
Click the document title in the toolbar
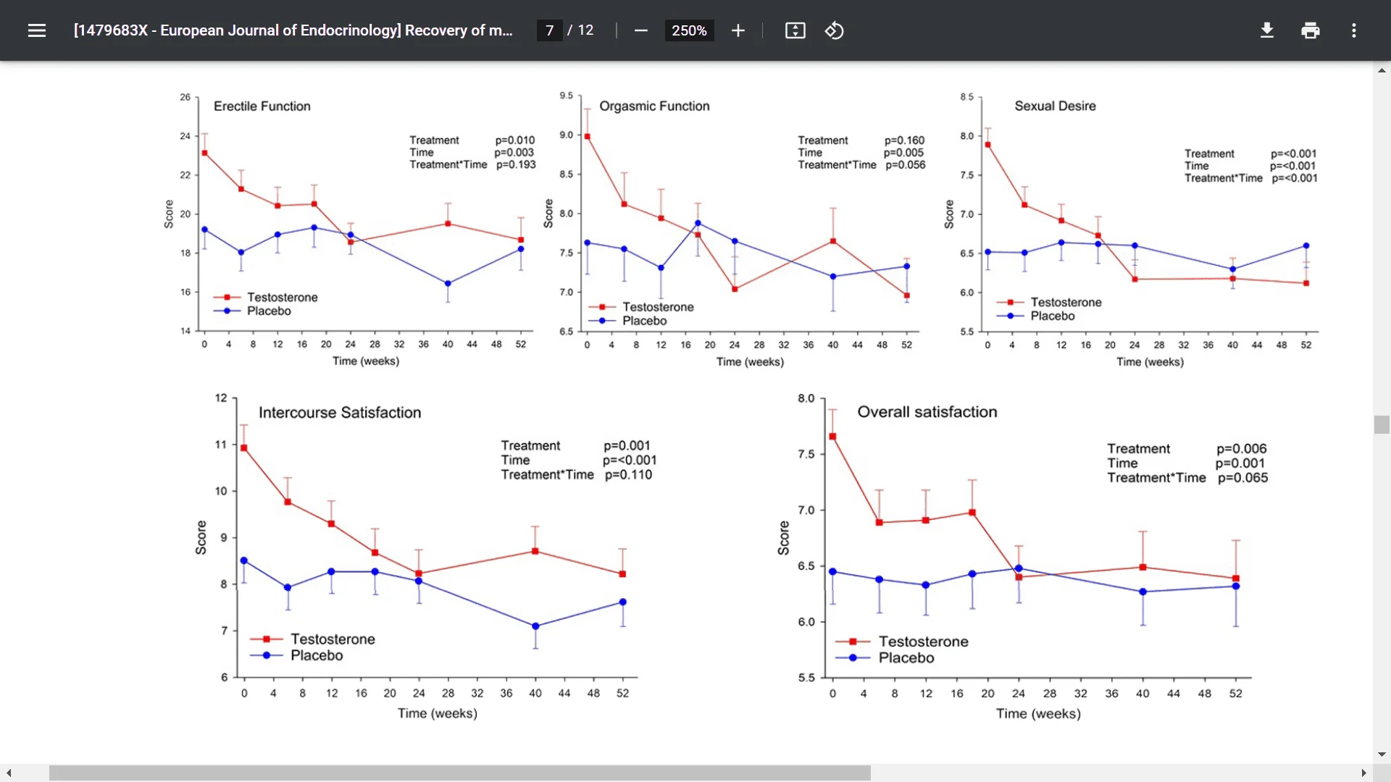293,30
